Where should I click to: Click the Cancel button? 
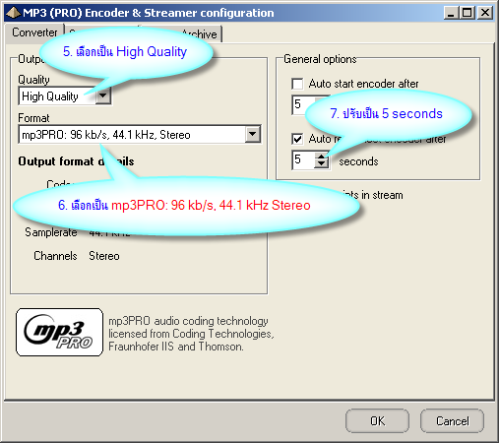click(452, 421)
